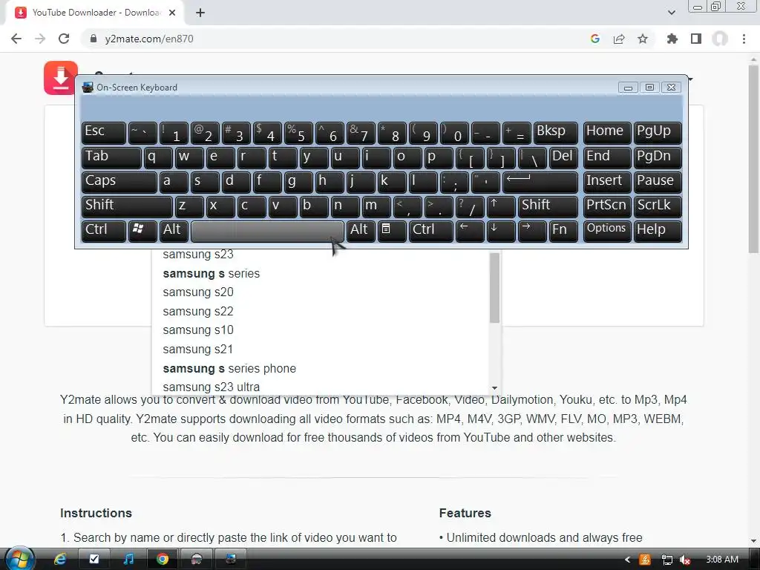
Task: Tap the Enter key on On-Screen Keyboard
Action: [x=540, y=182]
